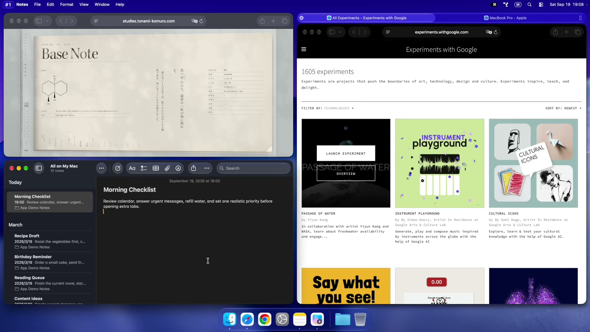Reload the studies.tonami-komuro.com page
The image size is (590, 332).
point(201,21)
